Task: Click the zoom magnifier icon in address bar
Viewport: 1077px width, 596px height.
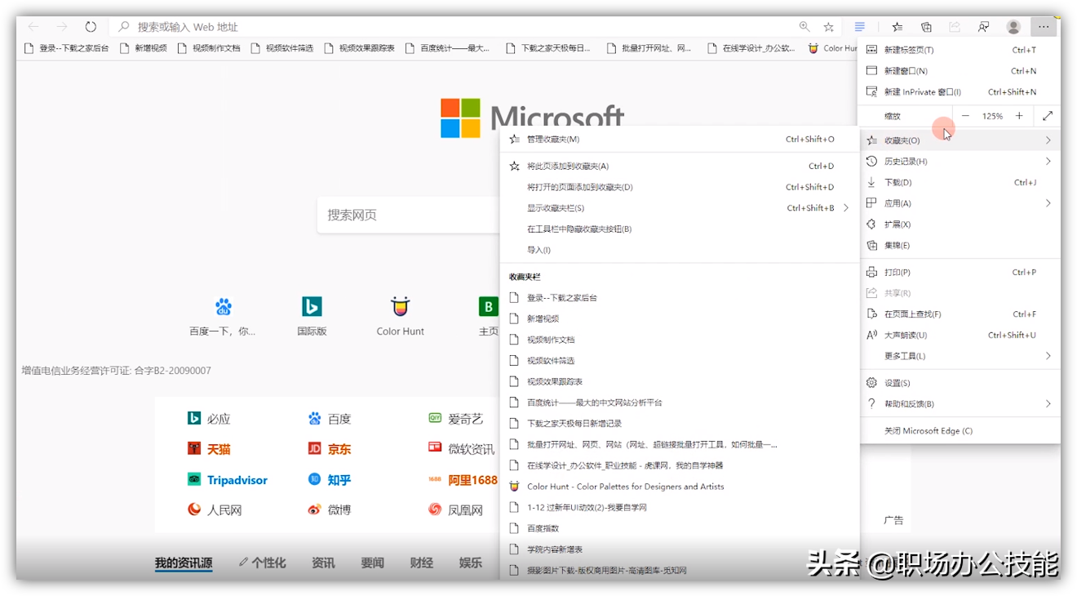Action: (804, 27)
